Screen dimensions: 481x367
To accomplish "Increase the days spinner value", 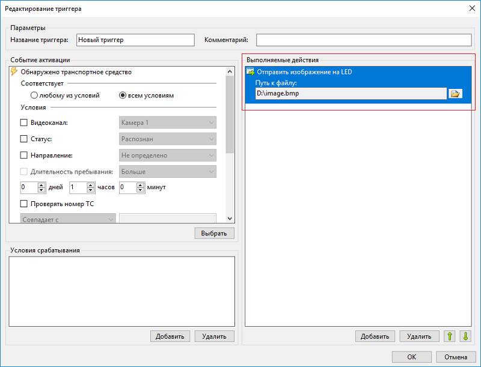I will tap(41, 185).
